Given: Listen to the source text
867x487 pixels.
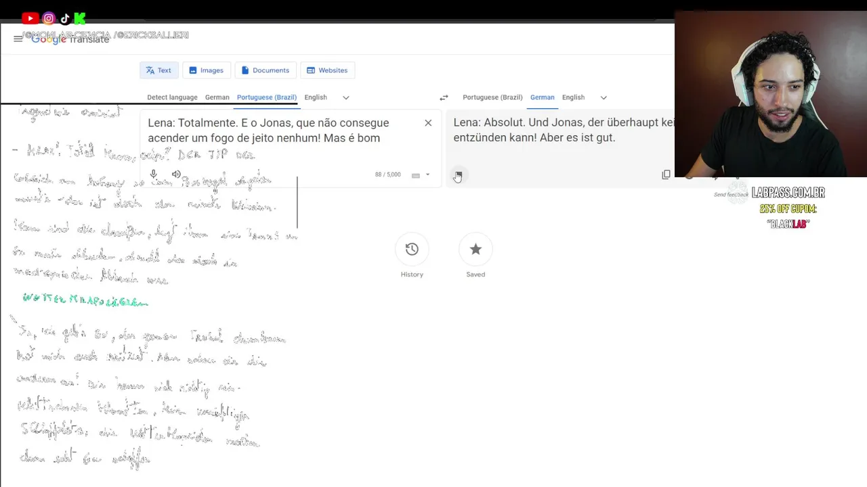Looking at the screenshot, I should [x=176, y=175].
